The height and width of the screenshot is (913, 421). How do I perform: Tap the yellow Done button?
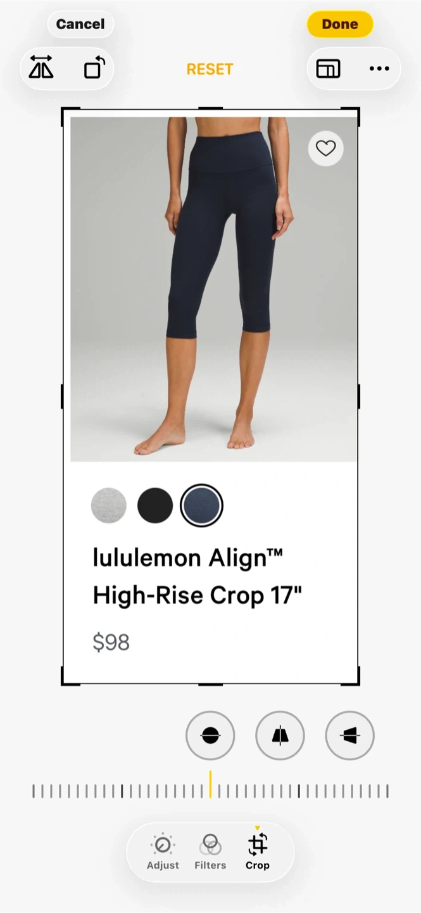pos(340,24)
